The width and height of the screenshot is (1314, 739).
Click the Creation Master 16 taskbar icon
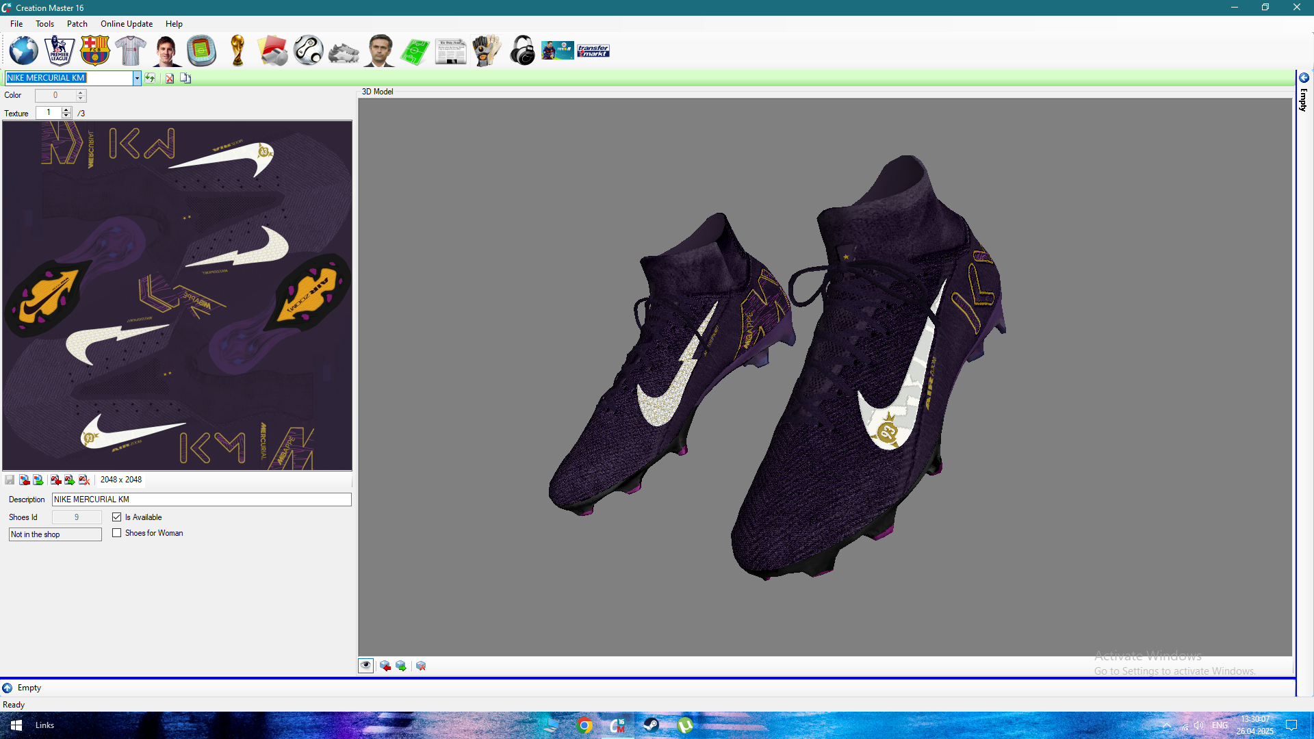tap(617, 725)
